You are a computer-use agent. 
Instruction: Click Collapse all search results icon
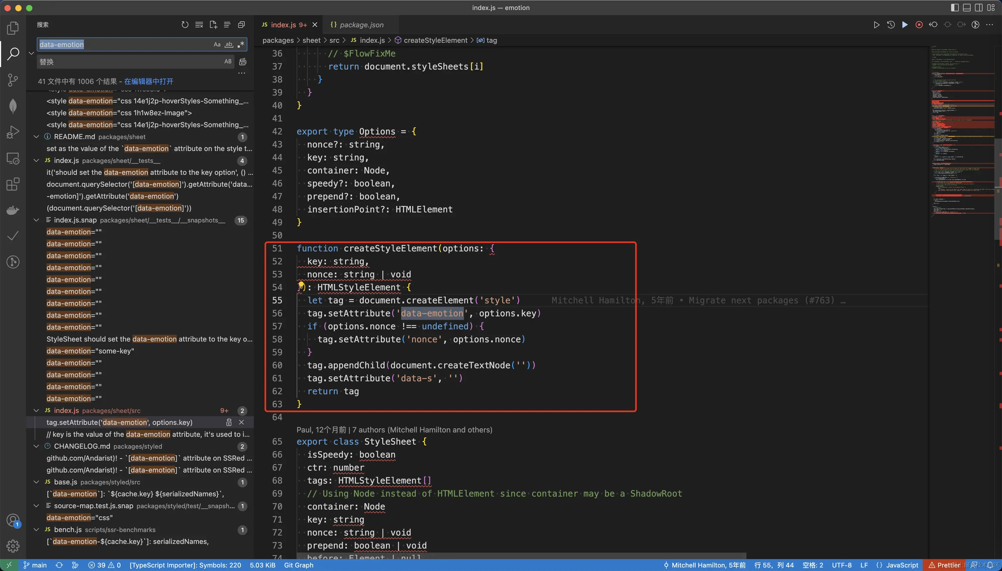pyautogui.click(x=241, y=25)
